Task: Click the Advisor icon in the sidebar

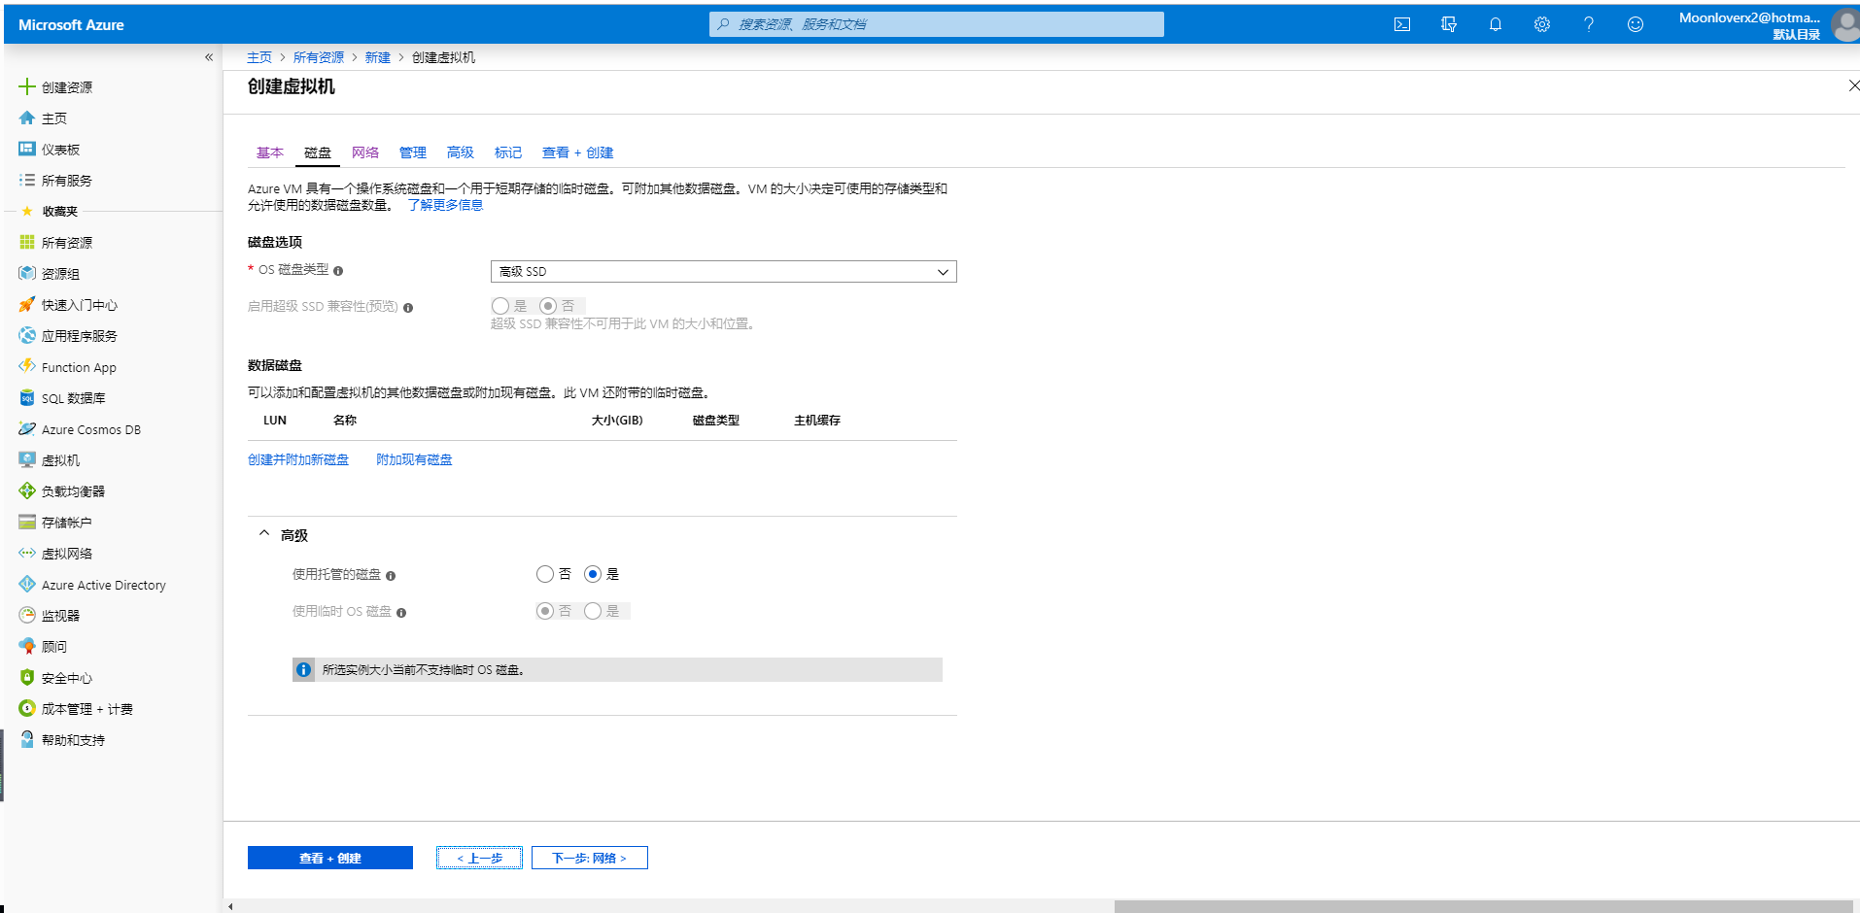Action: click(27, 646)
